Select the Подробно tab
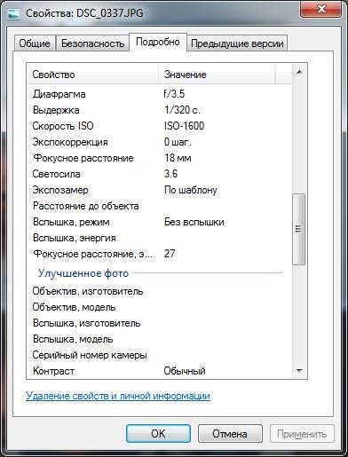The image size is (348, 457). tap(158, 42)
